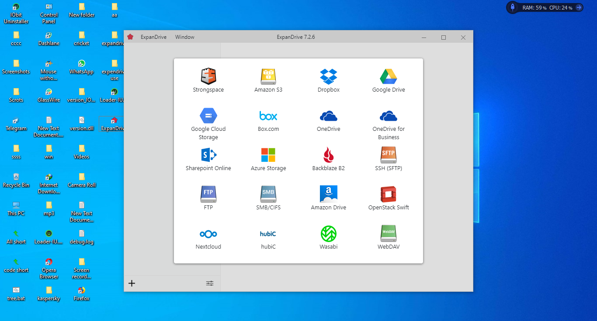597x321 pixels.
Task: Select the cccc folder on desktop
Action: point(16,38)
